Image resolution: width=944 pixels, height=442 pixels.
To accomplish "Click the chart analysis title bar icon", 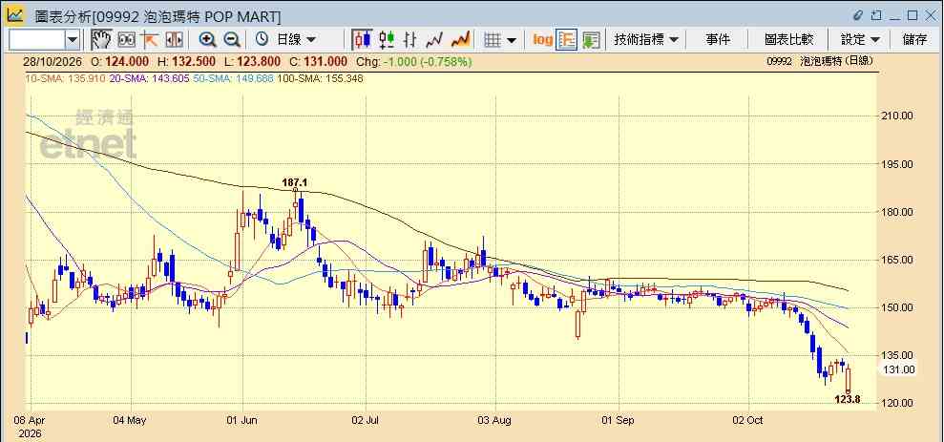I will pyautogui.click(x=15, y=14).
